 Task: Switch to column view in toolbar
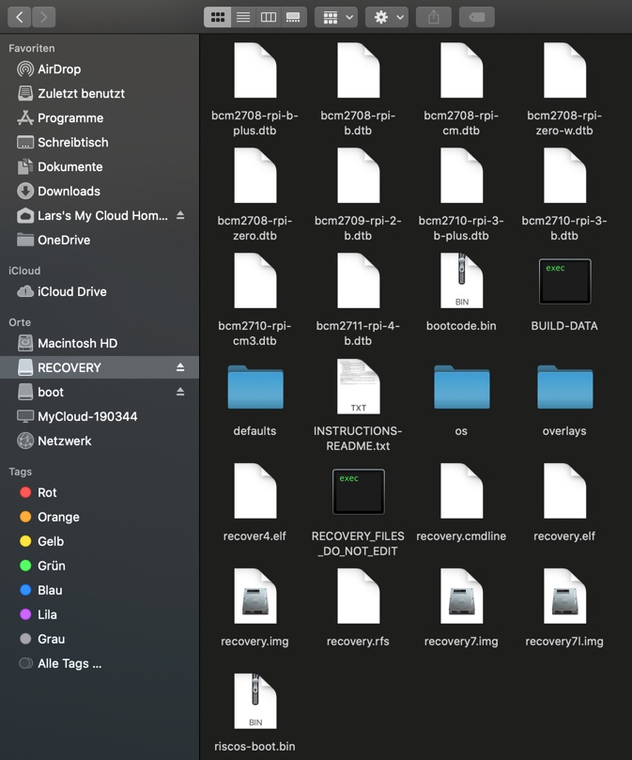coord(268,17)
